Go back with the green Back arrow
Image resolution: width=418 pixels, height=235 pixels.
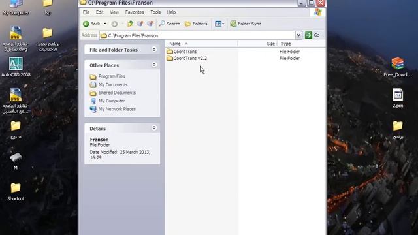click(91, 23)
